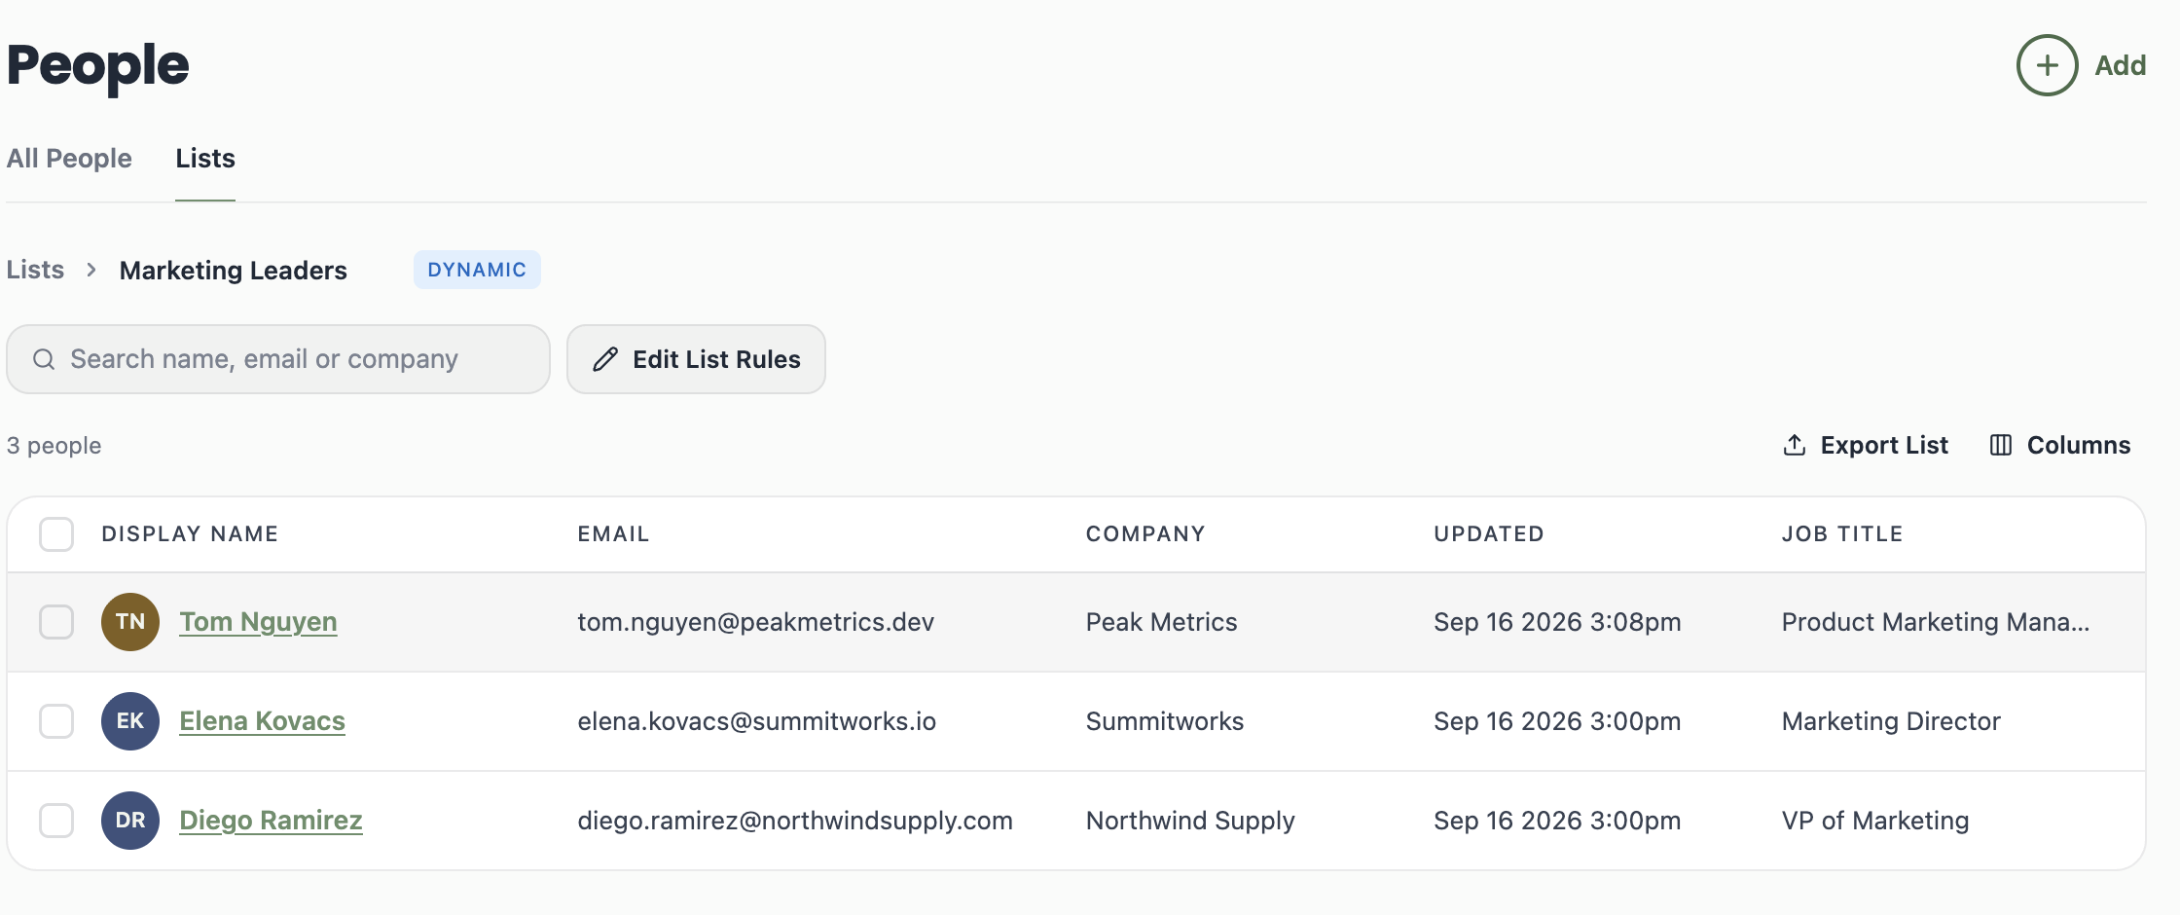Screen dimensions: 2180x915
Task: Click the Marketing Director job title
Action: pyautogui.click(x=1891, y=721)
